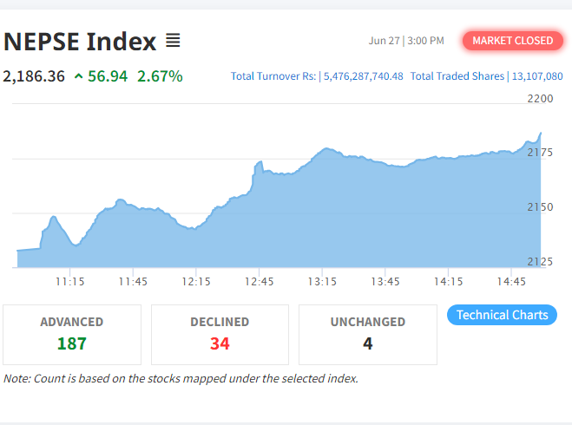Open the UNCHANGED 4 card
The height and width of the screenshot is (425, 572).
tap(368, 335)
